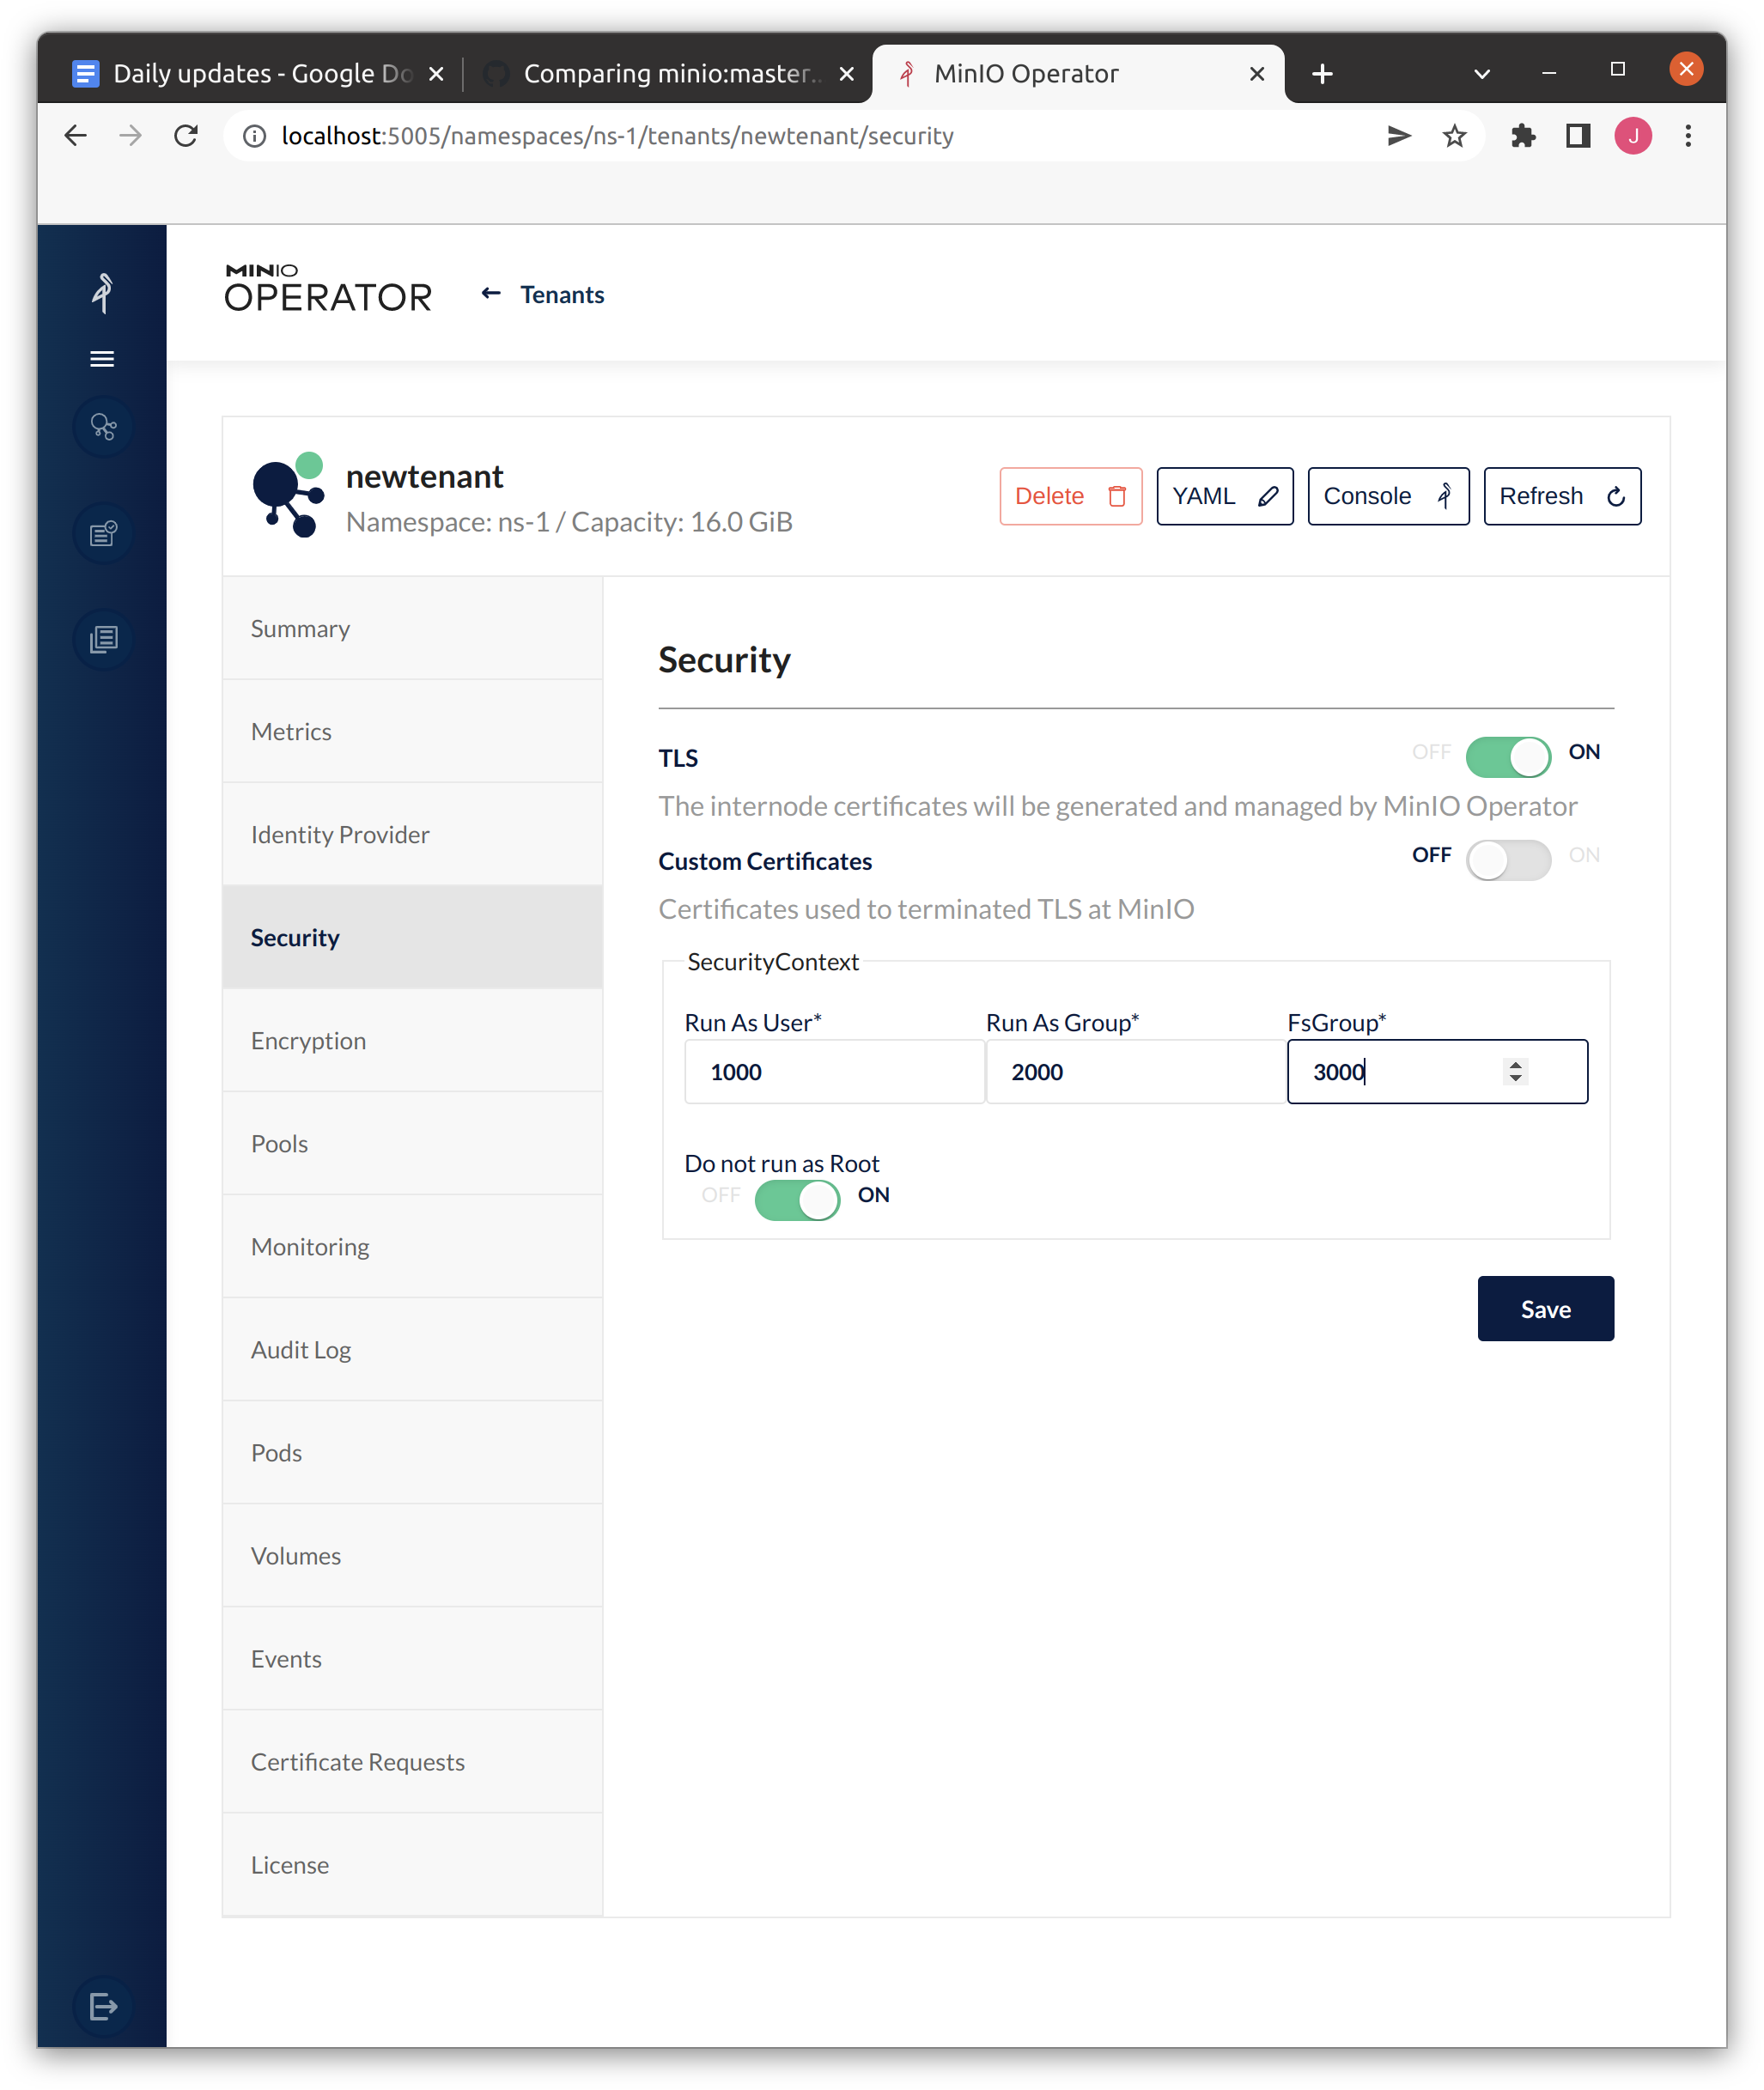Click the Tenants icon in left sidebar
This screenshot has width=1764, height=2090.
tap(103, 428)
